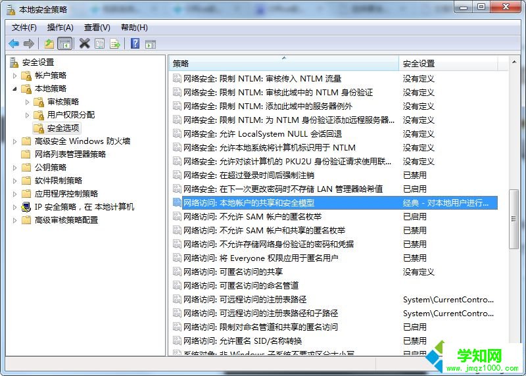Toggle the Show/Hide console tree icon
Image resolution: width=526 pixels, height=376 pixels.
[x=65, y=43]
